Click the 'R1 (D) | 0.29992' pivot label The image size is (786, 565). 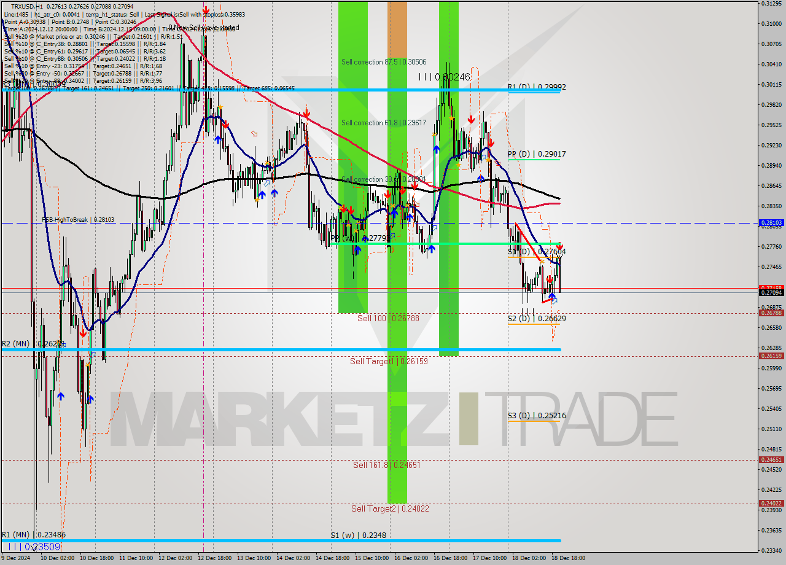pyautogui.click(x=537, y=87)
